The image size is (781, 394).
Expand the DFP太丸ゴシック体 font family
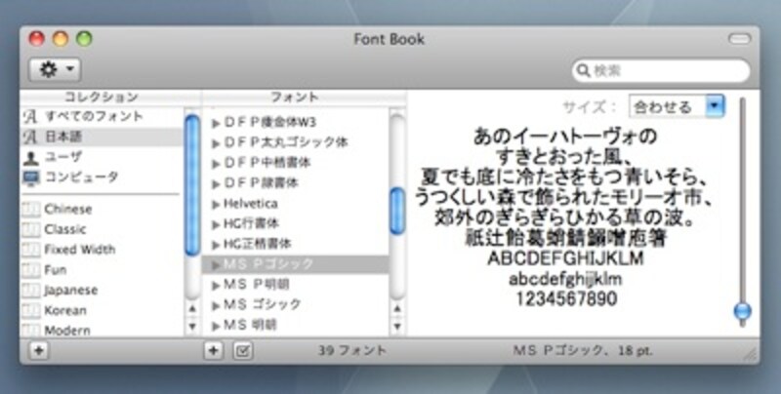click(x=216, y=143)
